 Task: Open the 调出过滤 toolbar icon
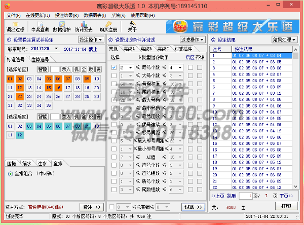pyautogui.click(x=15, y=27)
